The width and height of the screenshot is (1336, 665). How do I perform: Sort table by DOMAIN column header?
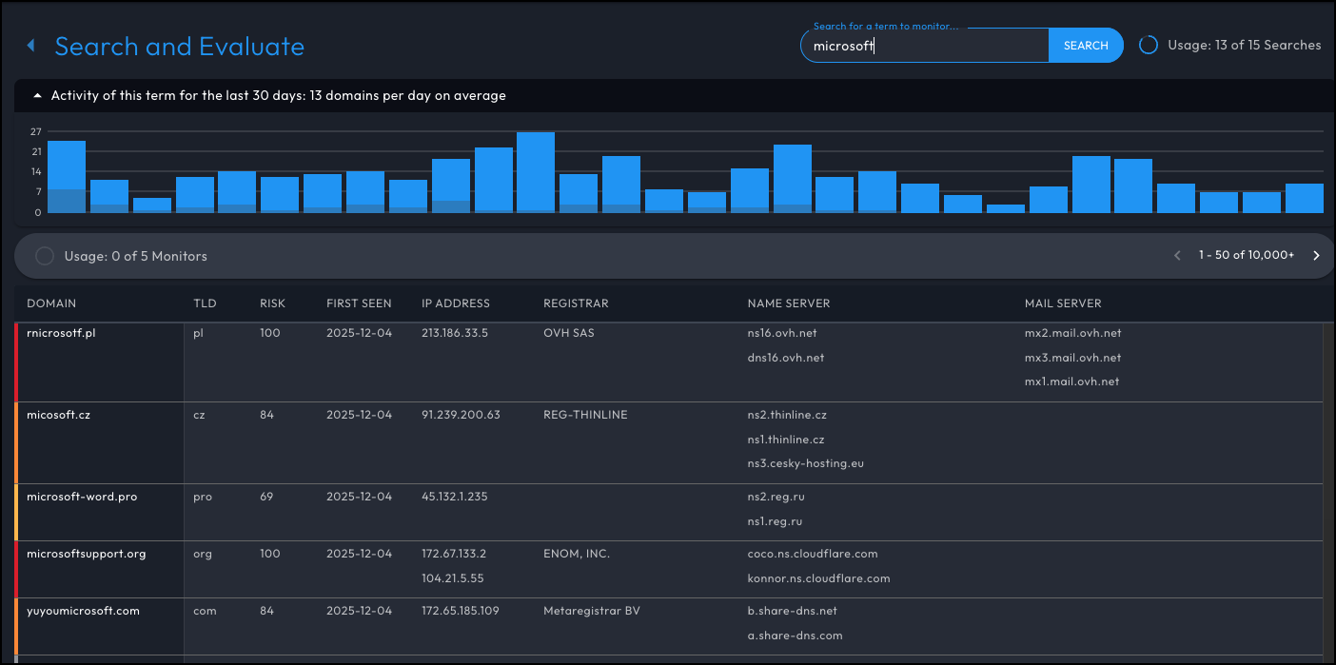(x=51, y=303)
